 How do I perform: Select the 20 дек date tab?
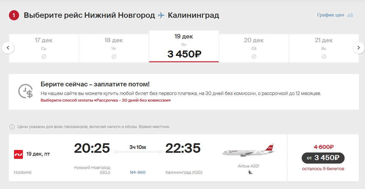[254, 48]
